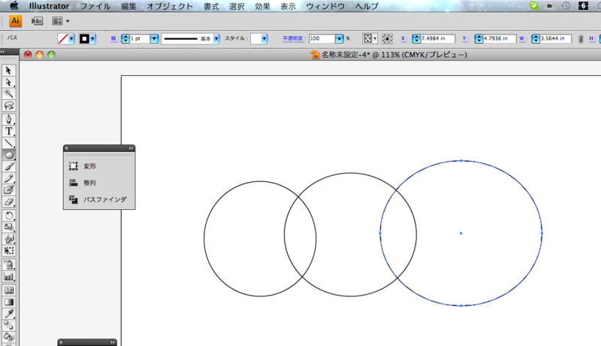Click the transform reference point locator
Viewport: 601px width, 346px height.
387,38
